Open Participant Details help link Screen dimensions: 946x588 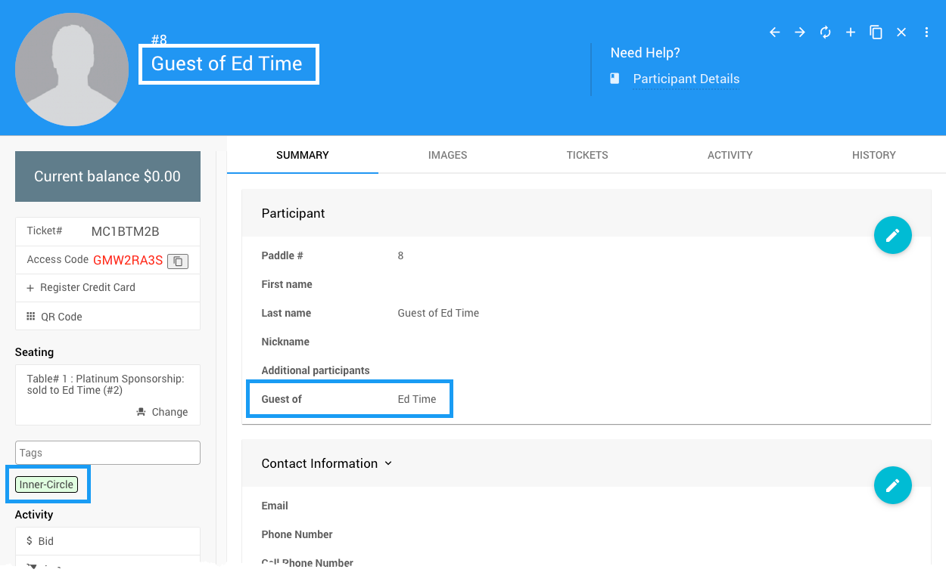point(686,79)
